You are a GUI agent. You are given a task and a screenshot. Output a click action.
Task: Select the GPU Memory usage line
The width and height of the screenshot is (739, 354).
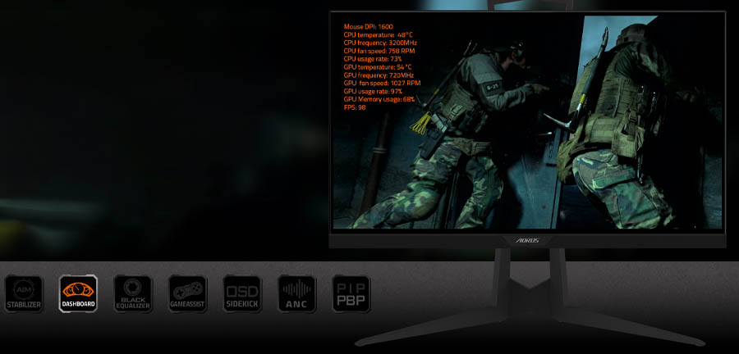379,99
